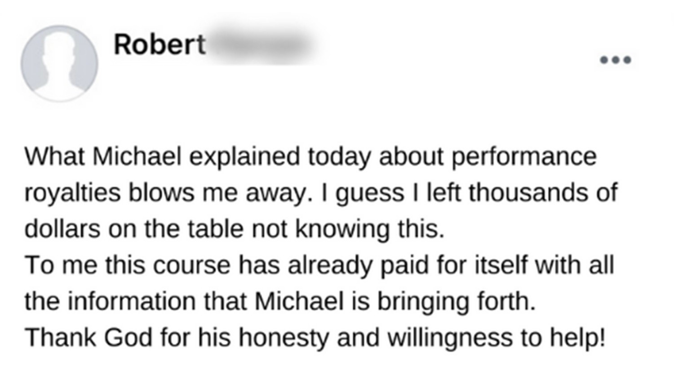Click the word 'thousands' in the post
This screenshot has height=382, width=674.
point(528,193)
